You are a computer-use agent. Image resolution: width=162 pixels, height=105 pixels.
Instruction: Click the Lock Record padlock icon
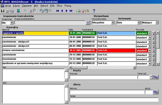click(x=87, y=11)
